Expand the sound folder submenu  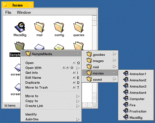114,79
